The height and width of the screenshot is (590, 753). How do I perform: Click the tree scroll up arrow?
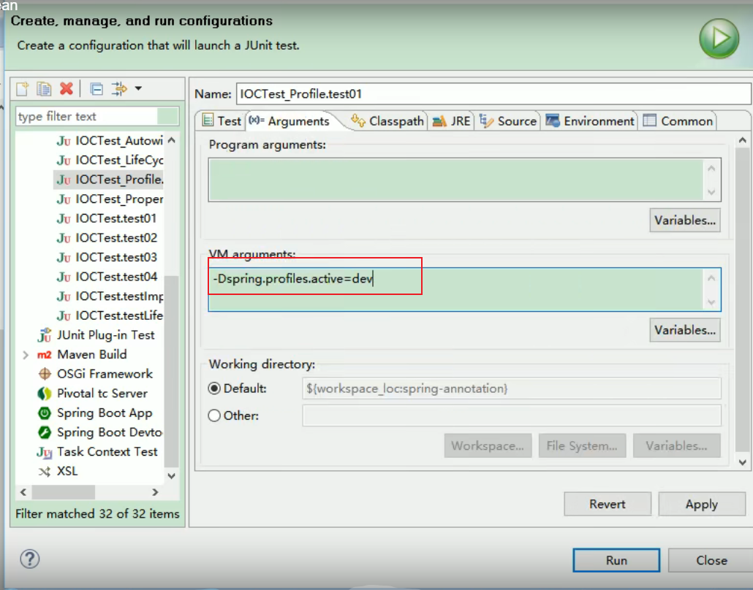172,140
